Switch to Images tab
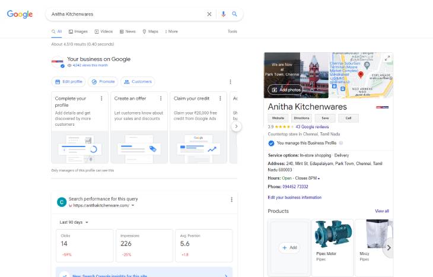 click(78, 31)
